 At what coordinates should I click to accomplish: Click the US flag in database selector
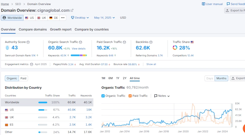[x=27, y=18]
